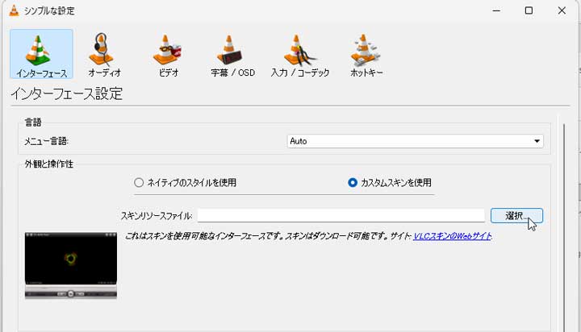Click the メニュー言語 label text
Screen dimensions: 581x332
coord(46,141)
